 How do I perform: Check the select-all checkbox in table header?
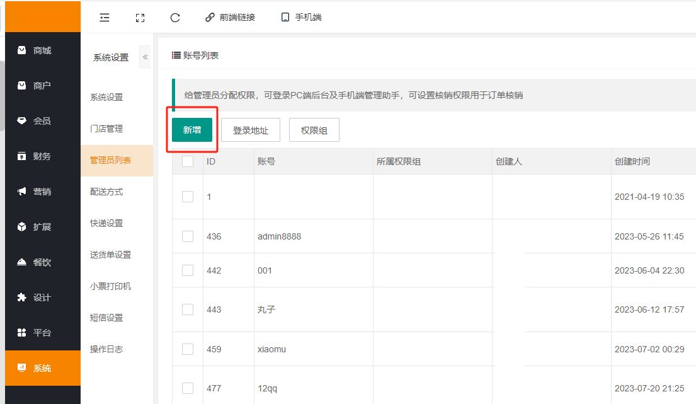[188, 161]
